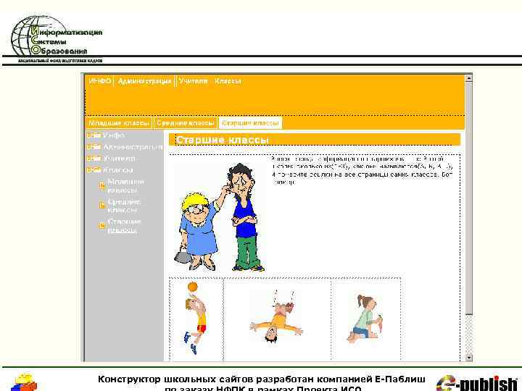This screenshot has height=391, width=522.
Task: Open the Администрация menu item
Action: (144, 81)
